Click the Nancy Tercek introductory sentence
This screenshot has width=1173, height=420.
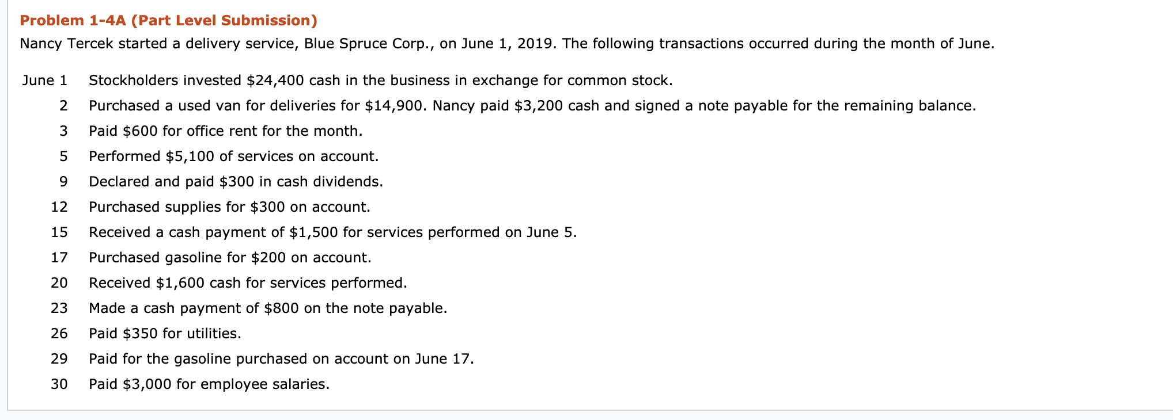click(x=507, y=44)
